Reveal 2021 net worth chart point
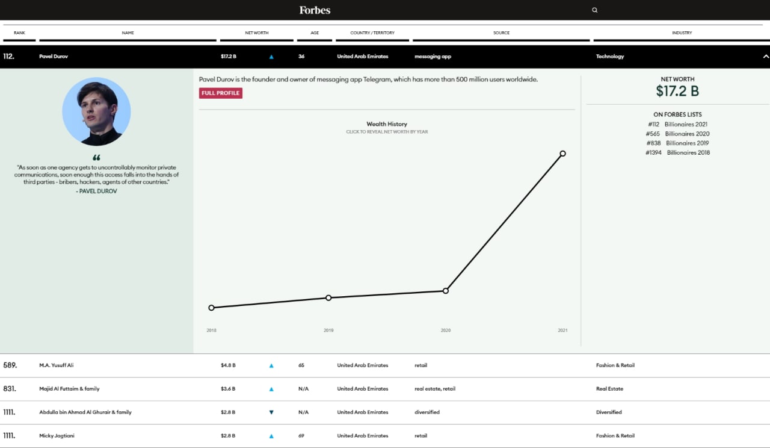Screen dimensions: 770x448 click(563, 154)
